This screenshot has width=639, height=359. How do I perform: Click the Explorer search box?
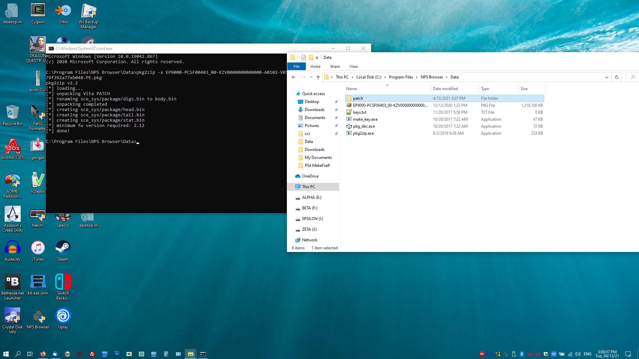coord(632,77)
